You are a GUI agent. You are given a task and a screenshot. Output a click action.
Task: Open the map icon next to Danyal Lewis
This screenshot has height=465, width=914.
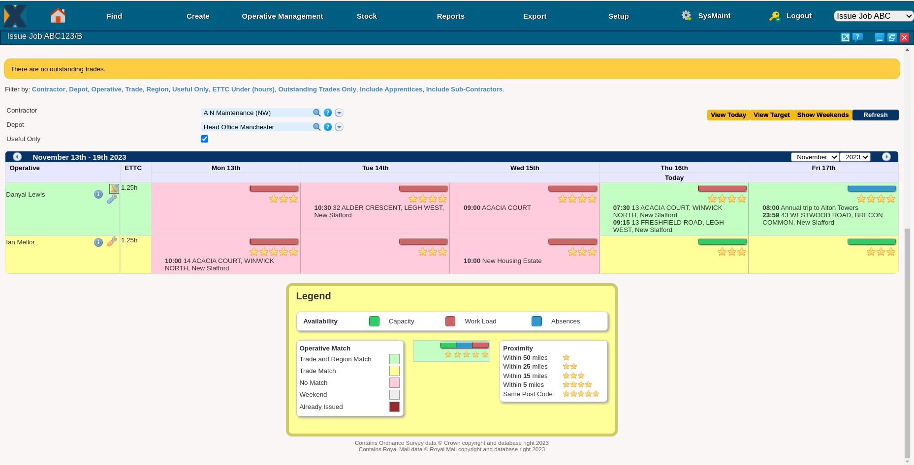(114, 189)
